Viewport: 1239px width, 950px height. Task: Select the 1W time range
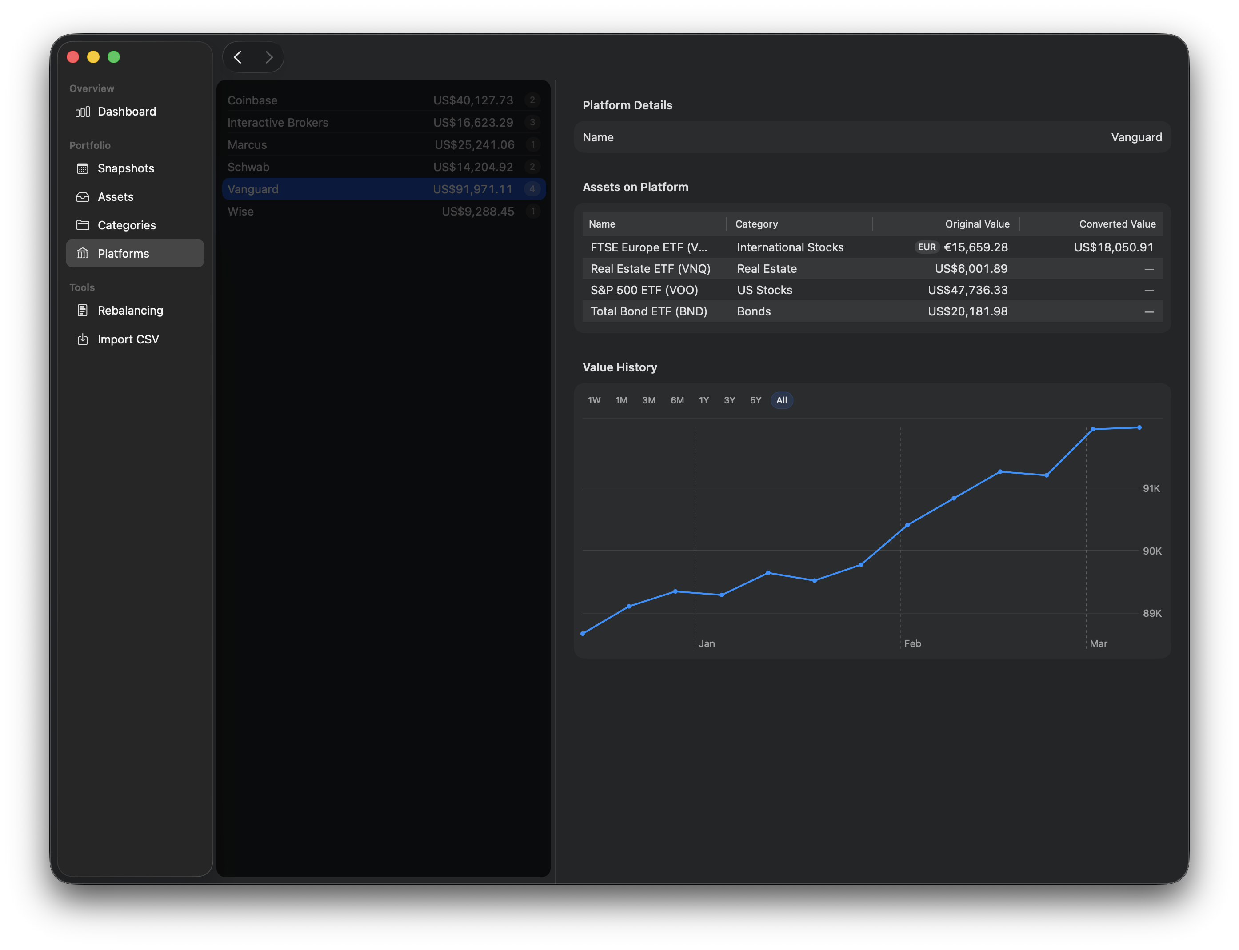click(594, 400)
